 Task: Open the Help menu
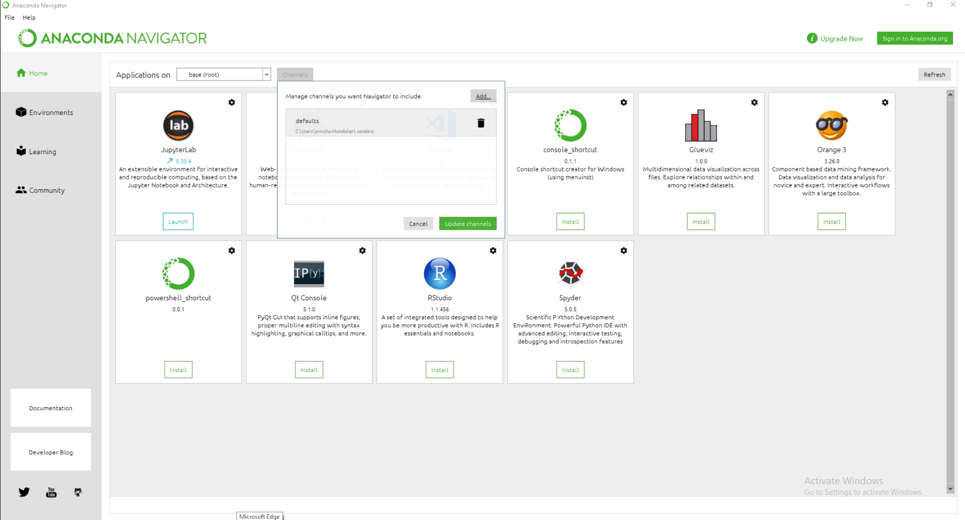[x=29, y=17]
